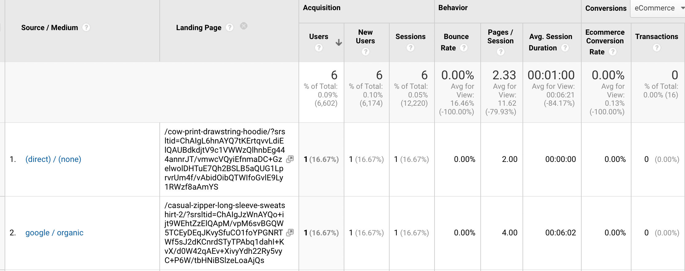685x271 pixels.
Task: Click the help icon next to Source / Medium
Action: (86, 28)
